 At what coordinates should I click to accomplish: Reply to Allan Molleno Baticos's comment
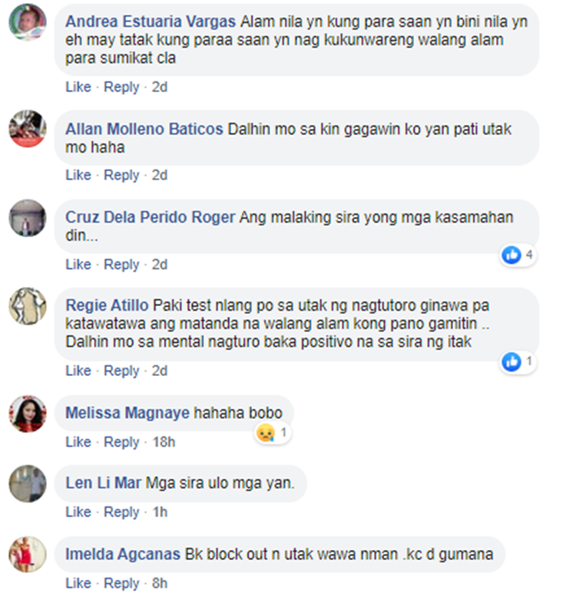pos(121,175)
